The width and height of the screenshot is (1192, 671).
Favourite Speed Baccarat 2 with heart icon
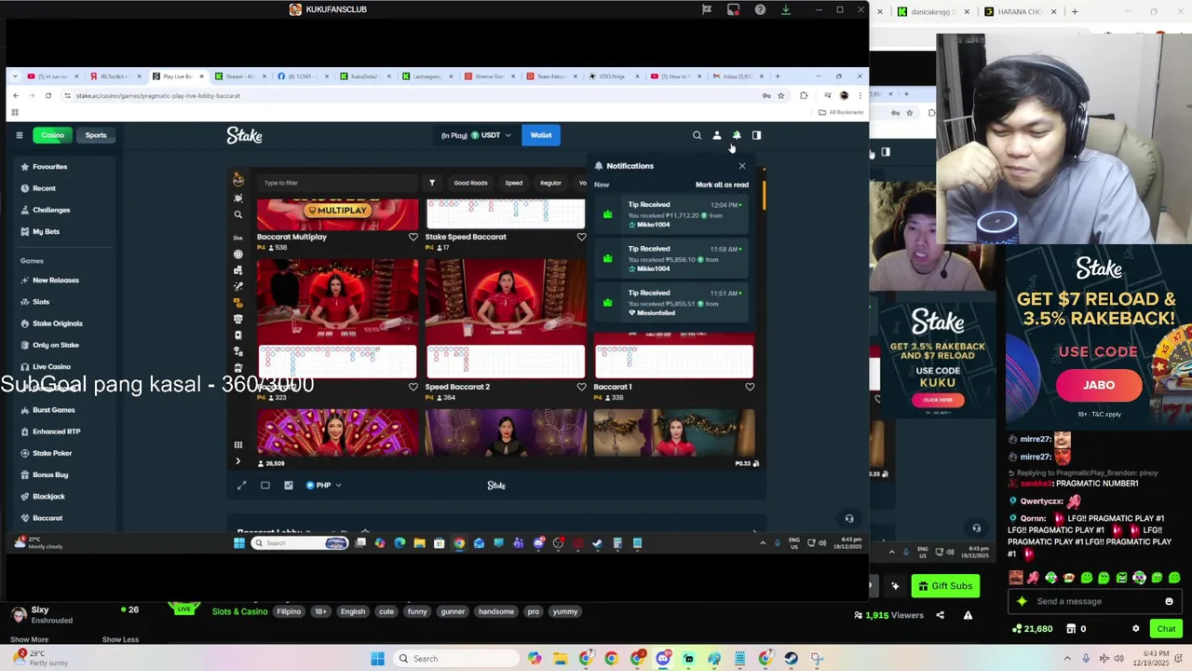click(581, 387)
